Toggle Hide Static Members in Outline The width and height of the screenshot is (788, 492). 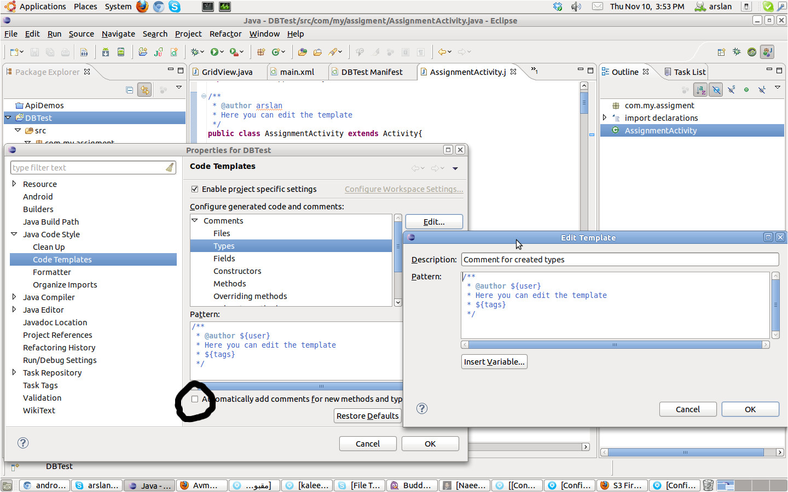(731, 90)
